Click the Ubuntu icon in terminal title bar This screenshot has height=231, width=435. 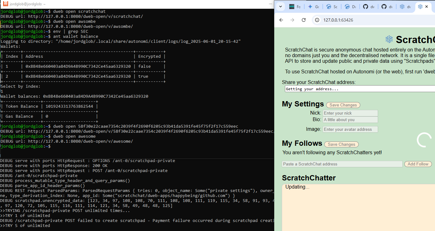(5, 4)
